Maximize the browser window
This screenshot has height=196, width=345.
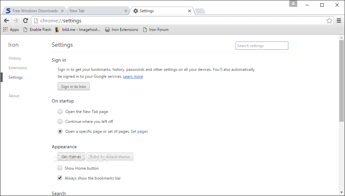click(x=322, y=5)
